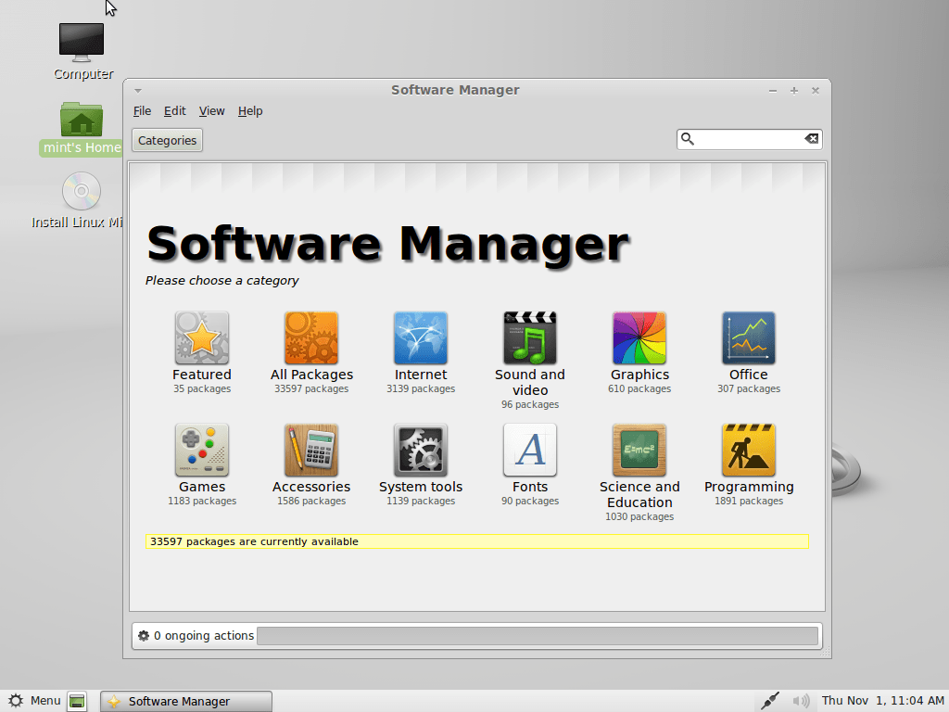Click the ongoing actions progress bar
This screenshot has height=712, width=949.
(x=538, y=636)
